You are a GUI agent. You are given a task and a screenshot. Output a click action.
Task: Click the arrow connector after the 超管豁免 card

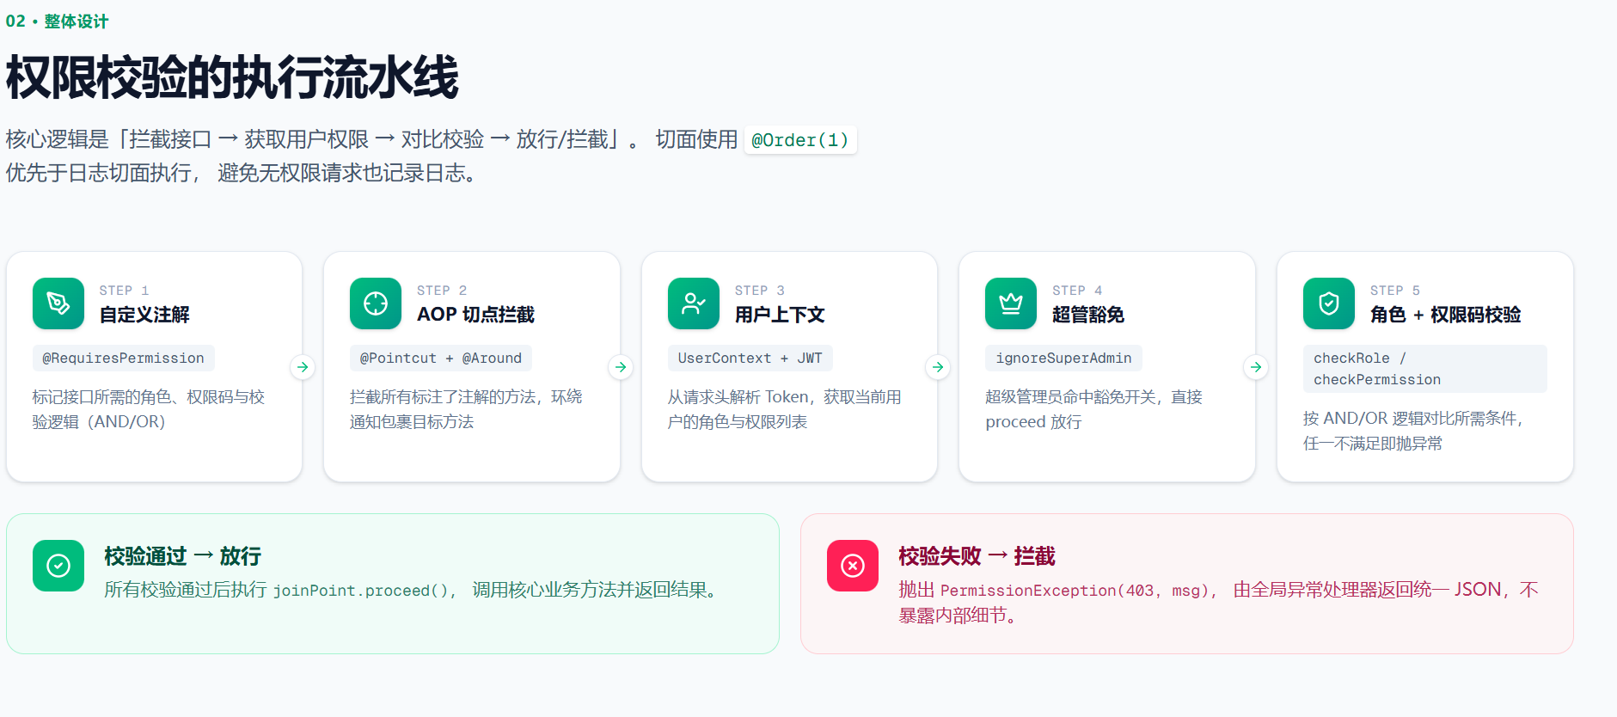(x=1256, y=367)
